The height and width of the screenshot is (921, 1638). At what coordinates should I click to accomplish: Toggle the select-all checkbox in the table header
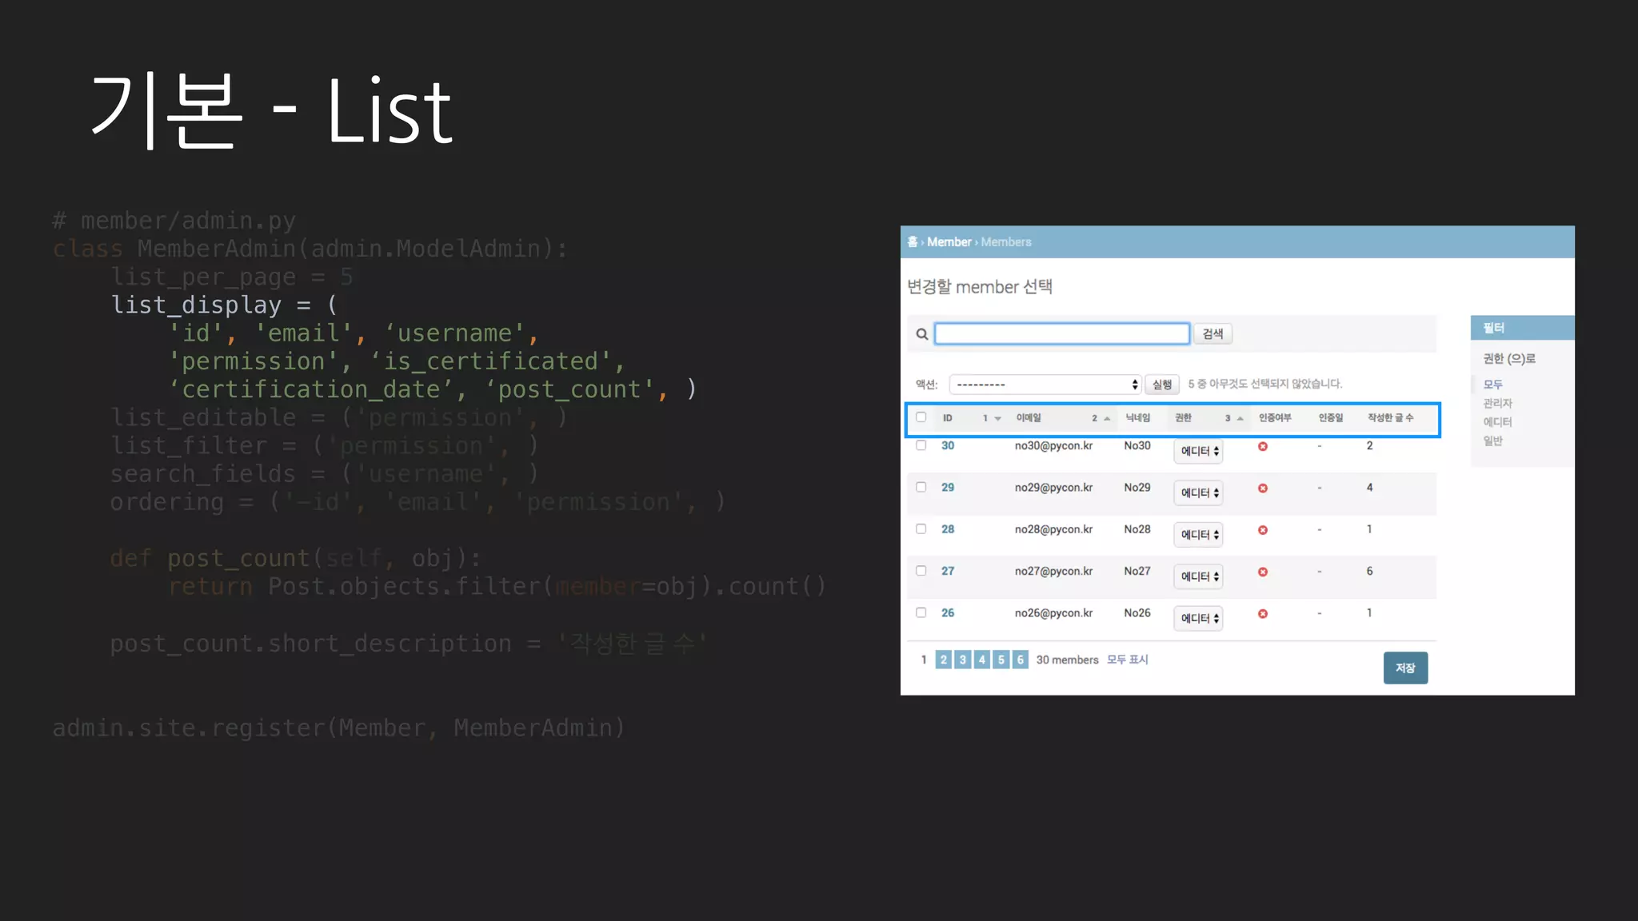tap(921, 417)
